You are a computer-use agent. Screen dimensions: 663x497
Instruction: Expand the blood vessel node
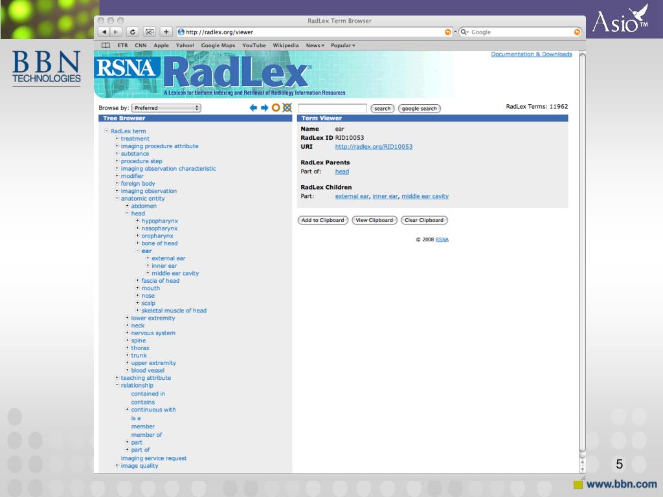128,370
